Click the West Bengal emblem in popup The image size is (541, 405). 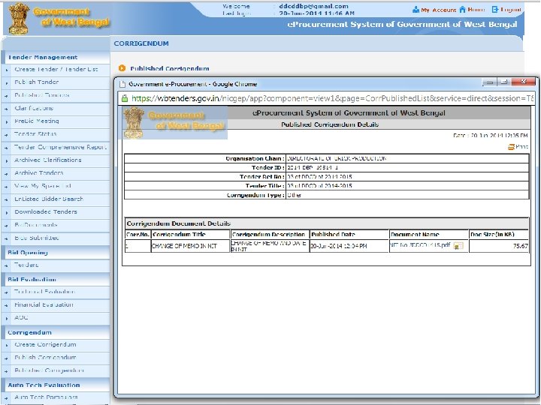134,122
